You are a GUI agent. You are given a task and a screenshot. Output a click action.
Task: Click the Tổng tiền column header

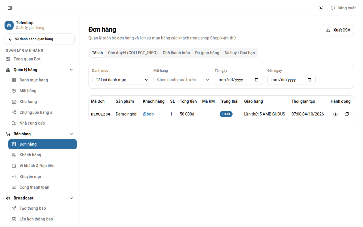coord(188,101)
